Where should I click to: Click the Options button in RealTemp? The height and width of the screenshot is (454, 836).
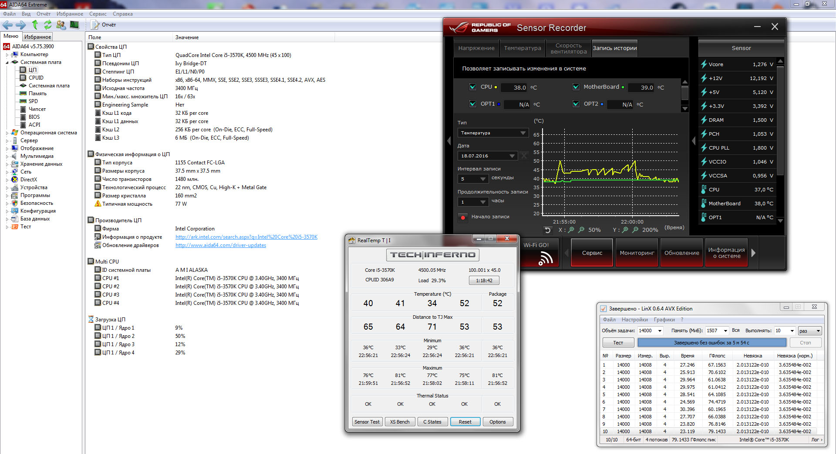click(x=498, y=422)
